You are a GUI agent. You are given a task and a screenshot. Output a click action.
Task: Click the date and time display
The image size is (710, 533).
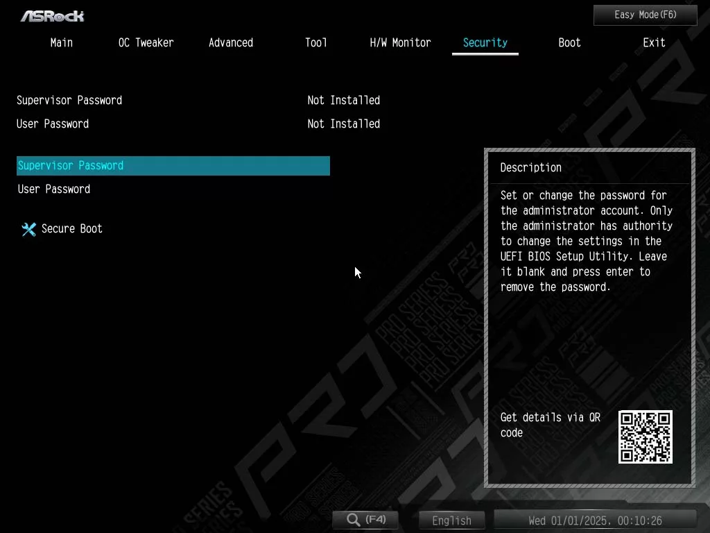(595, 521)
